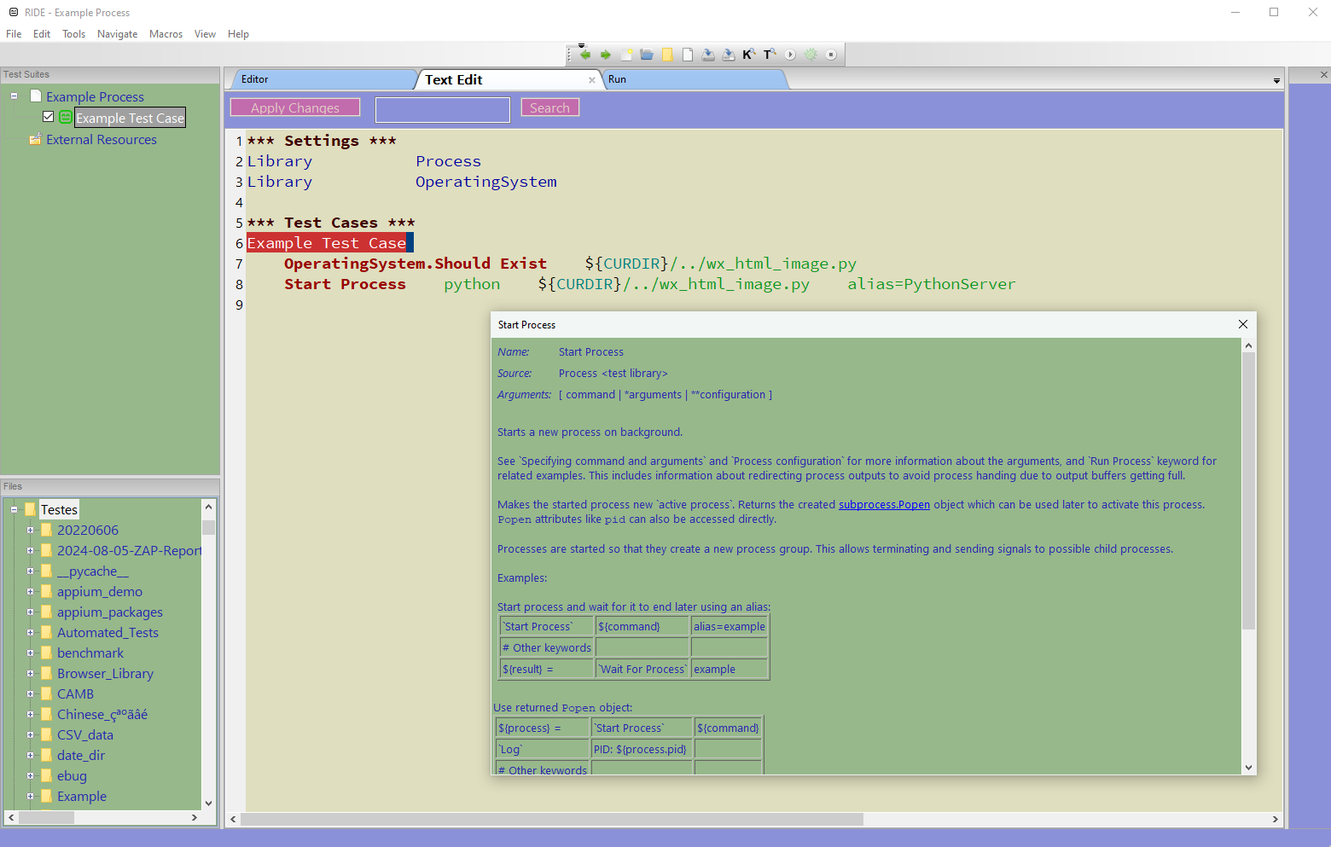Screen dimensions: 1331x847
Task: Click the green robot icon of Example Test Case
Action: (66, 117)
